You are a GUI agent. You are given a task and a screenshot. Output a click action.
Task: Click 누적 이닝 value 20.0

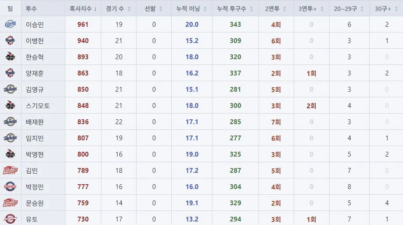192,25
